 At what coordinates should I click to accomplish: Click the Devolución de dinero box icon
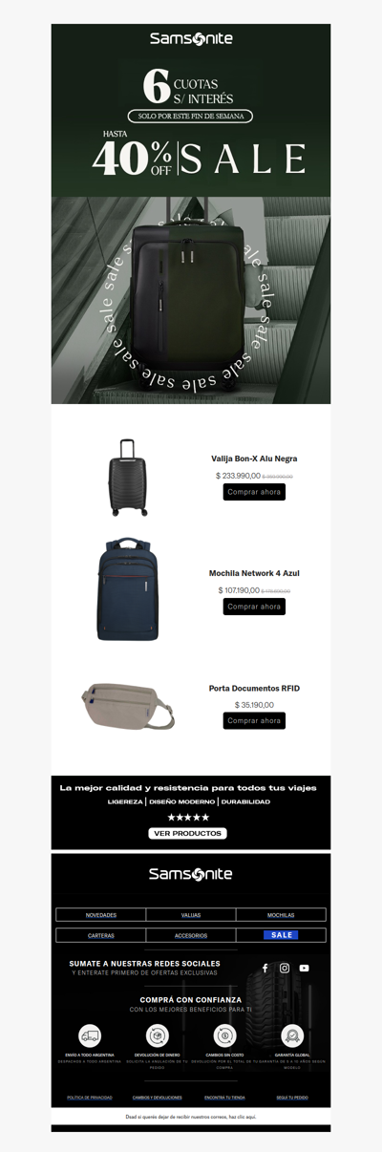[157, 1035]
